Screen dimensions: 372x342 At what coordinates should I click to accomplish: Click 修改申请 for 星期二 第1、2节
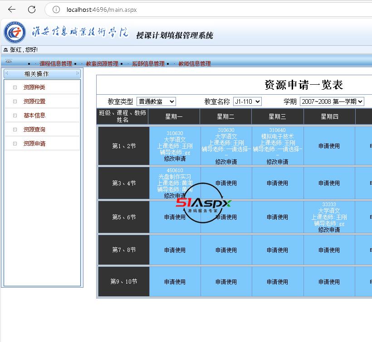[x=226, y=162]
